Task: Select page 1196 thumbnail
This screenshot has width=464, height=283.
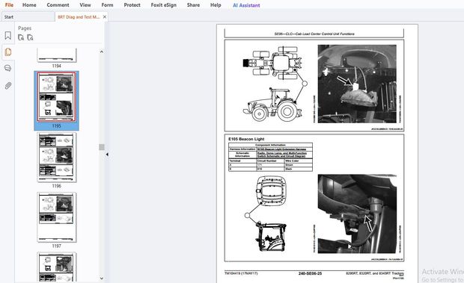Action: (x=57, y=157)
